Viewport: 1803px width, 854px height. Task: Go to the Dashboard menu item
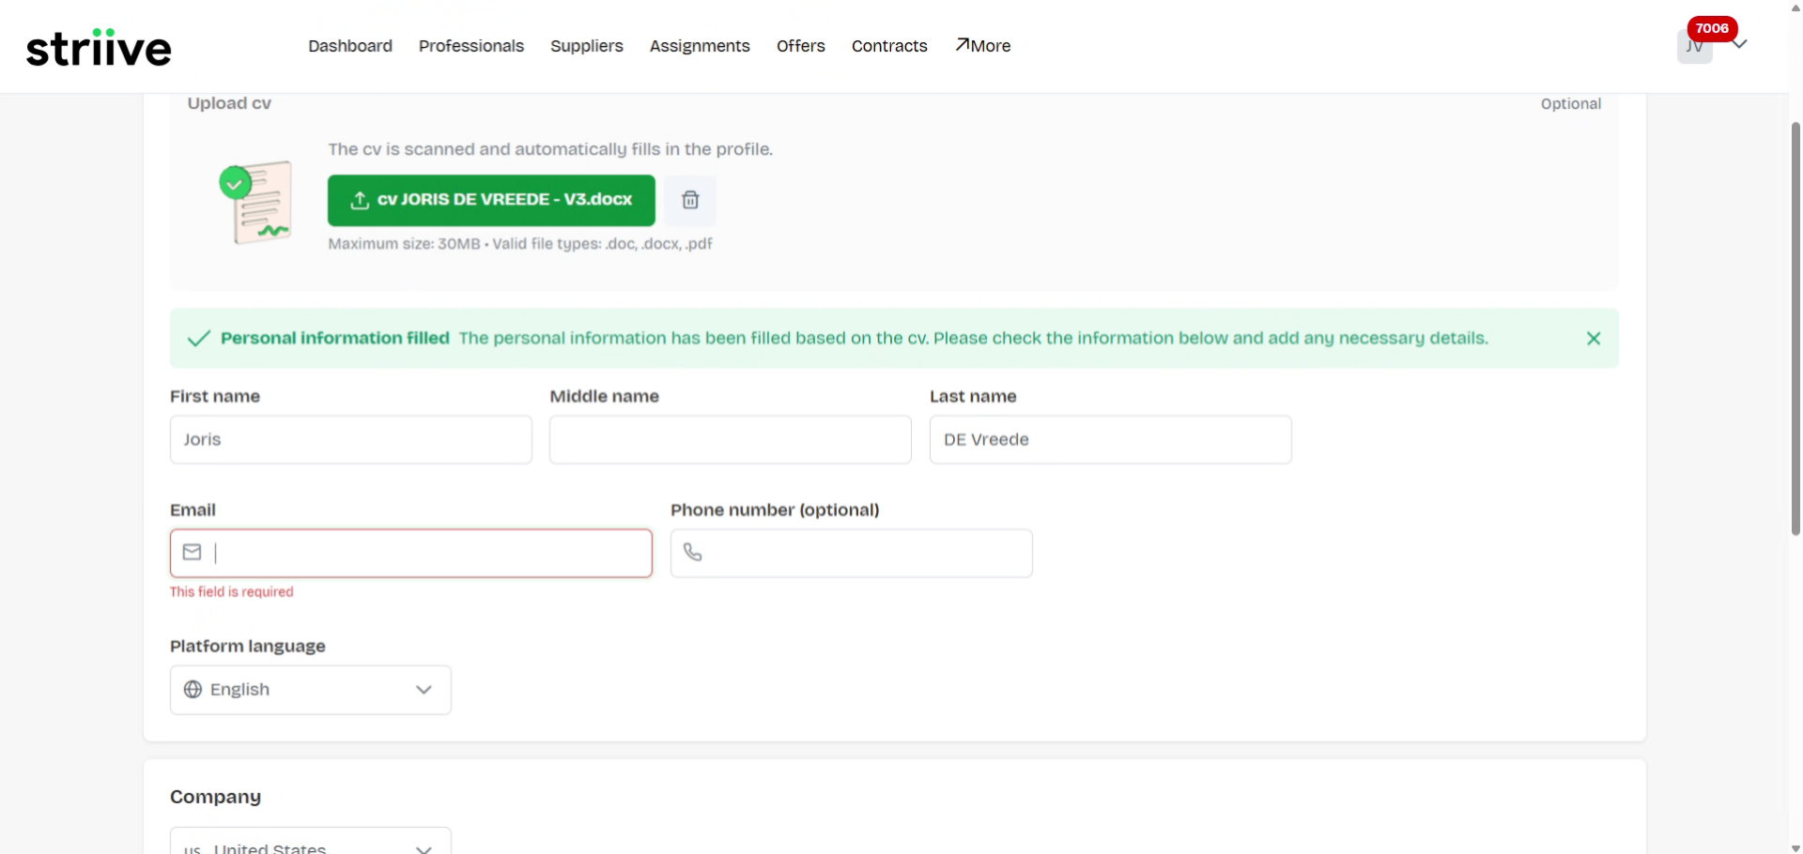point(349,45)
